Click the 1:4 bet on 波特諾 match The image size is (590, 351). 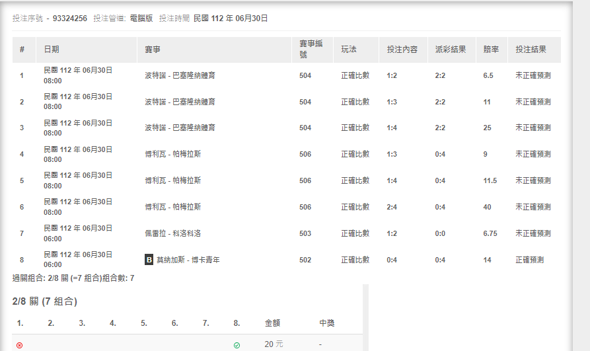392,128
